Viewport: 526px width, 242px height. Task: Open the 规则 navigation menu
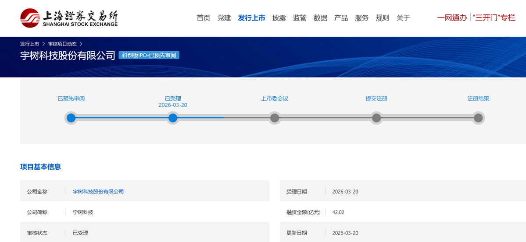click(x=383, y=18)
